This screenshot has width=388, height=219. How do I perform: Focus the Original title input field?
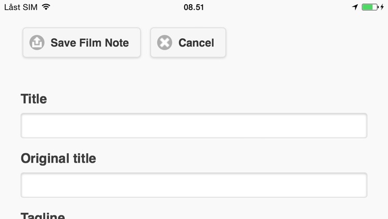pos(194,185)
